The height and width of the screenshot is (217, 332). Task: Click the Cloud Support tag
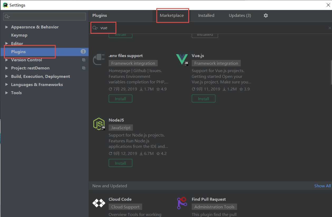pos(126,207)
